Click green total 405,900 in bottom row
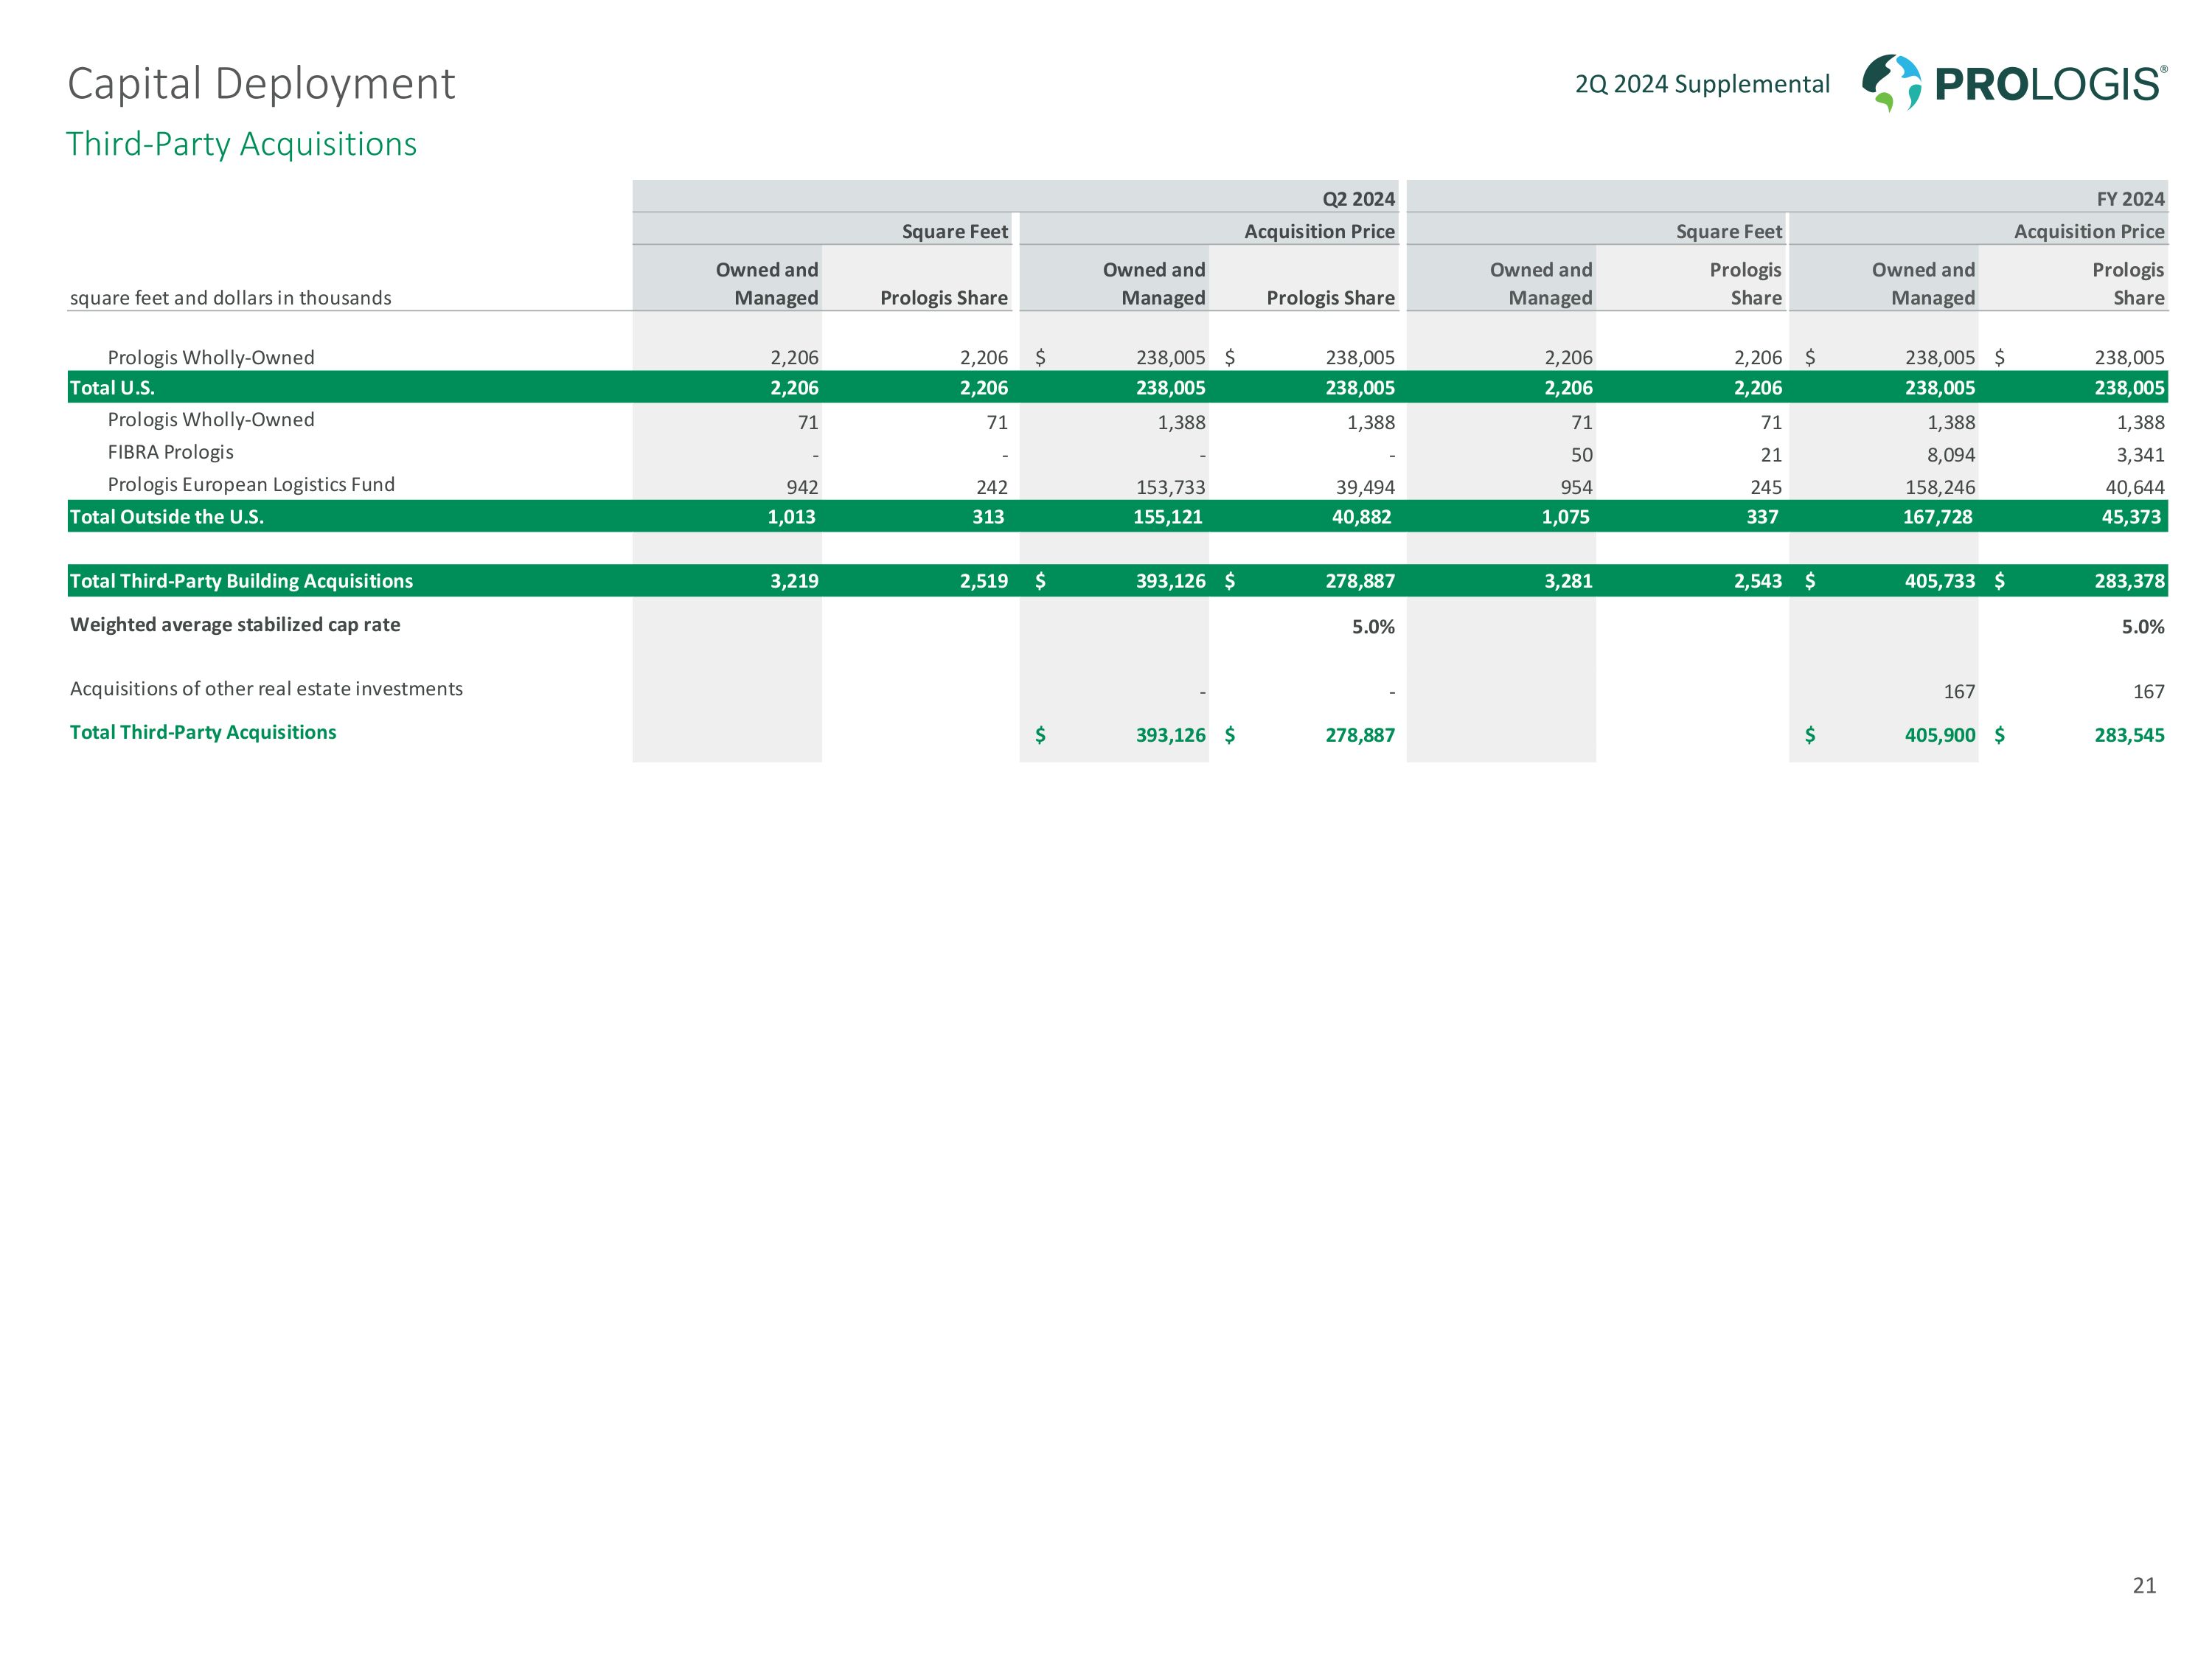The width and height of the screenshot is (2212, 1659). click(1940, 735)
